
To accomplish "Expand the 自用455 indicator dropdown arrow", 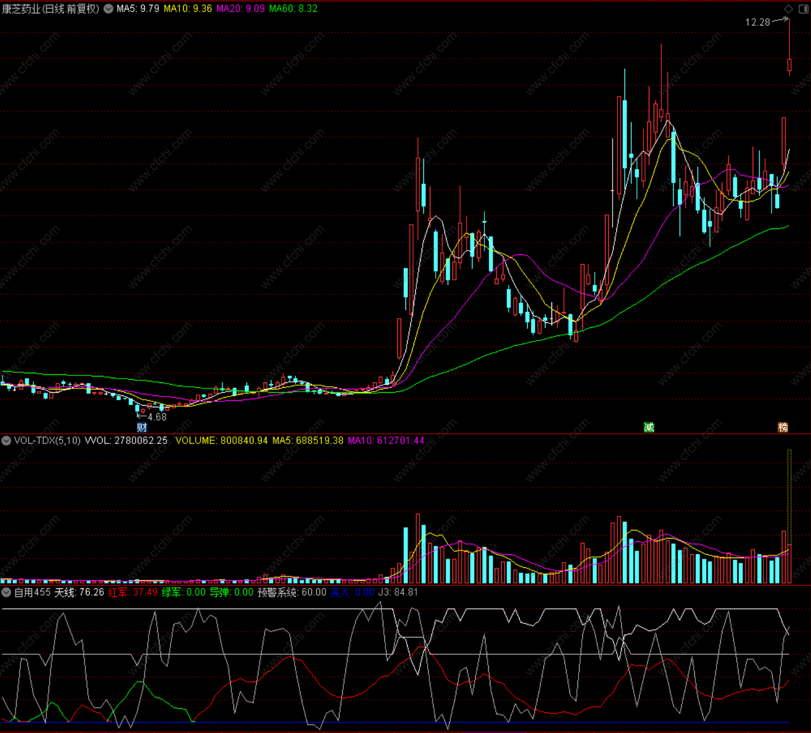I will point(6,592).
